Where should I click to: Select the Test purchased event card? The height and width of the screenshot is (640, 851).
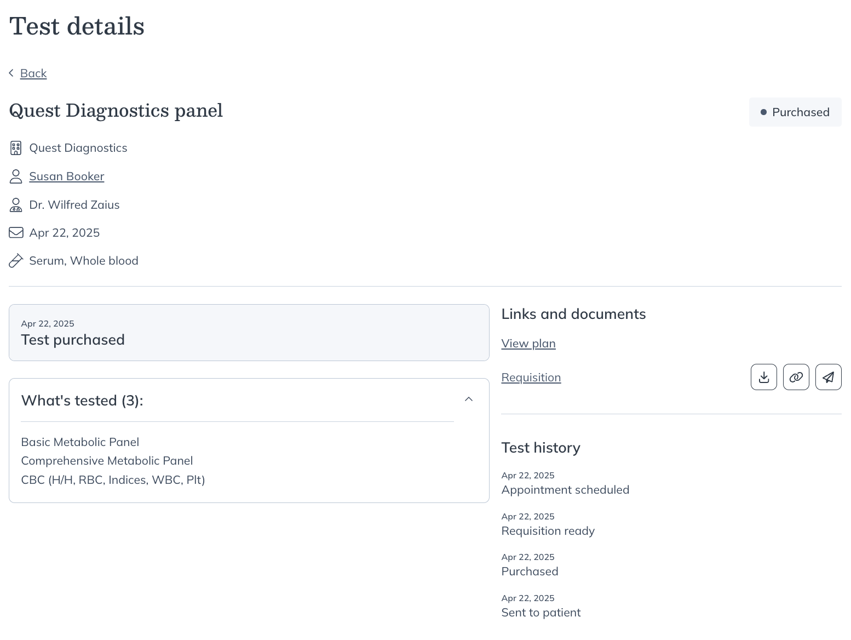pyautogui.click(x=249, y=333)
